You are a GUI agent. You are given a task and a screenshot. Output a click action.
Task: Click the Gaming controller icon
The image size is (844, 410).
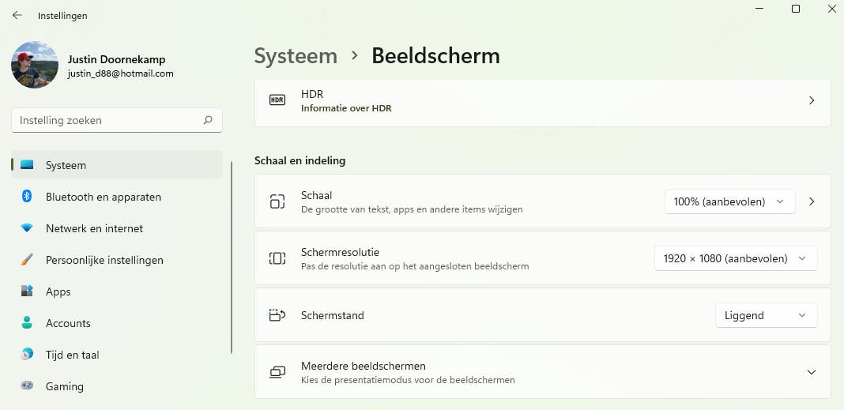point(27,386)
